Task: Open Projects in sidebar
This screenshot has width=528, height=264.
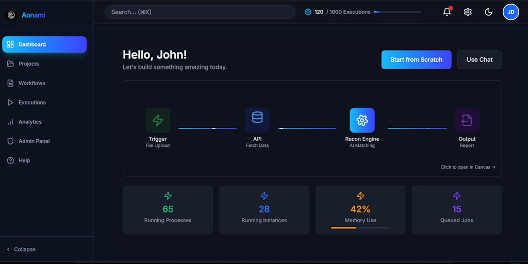Action: [x=44, y=63]
